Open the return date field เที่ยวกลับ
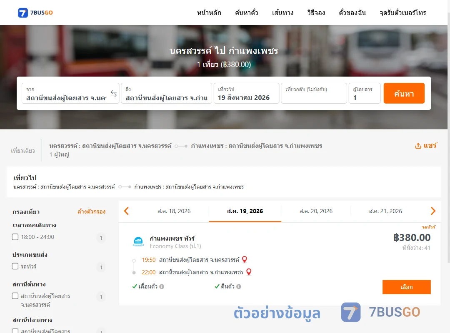This screenshot has height=333, width=450. coord(314,93)
